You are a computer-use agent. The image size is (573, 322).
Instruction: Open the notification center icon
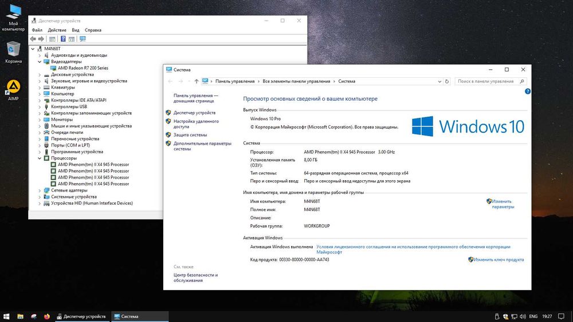(x=562, y=316)
